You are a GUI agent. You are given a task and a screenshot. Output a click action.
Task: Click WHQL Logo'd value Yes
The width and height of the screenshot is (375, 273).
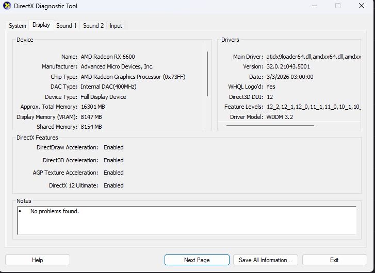271,87
